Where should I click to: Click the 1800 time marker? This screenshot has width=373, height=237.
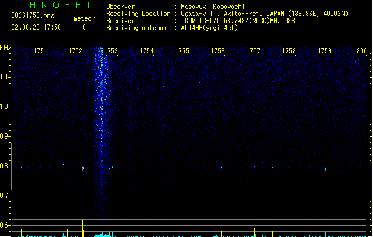360,51
